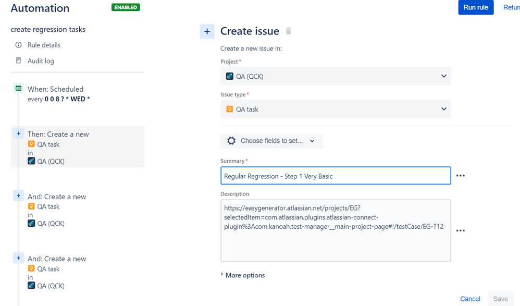Click the cron text 0 0 8 ? * WED *
Image resolution: width=520 pixels, height=306 pixels.
[x=67, y=99]
